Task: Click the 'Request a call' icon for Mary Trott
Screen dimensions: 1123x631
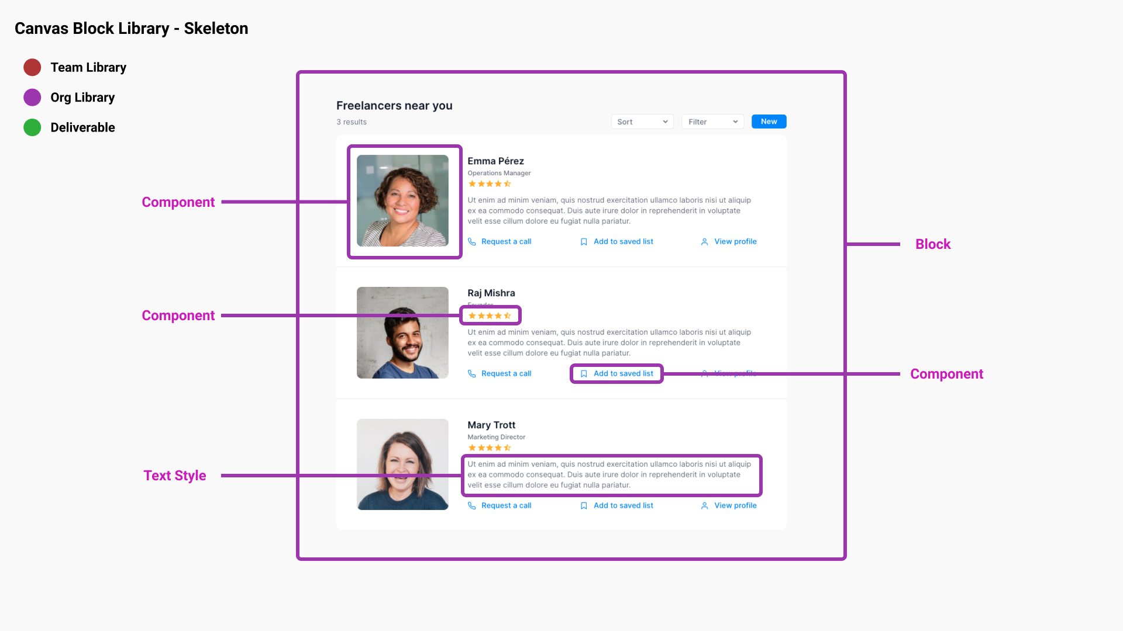Action: coord(471,505)
